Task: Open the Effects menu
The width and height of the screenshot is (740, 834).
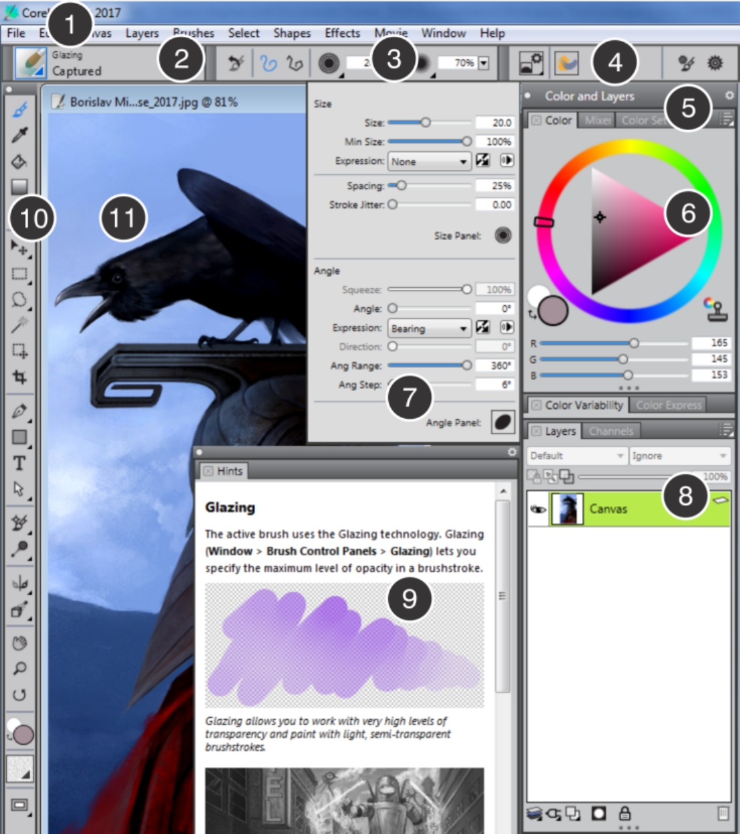Action: [342, 33]
